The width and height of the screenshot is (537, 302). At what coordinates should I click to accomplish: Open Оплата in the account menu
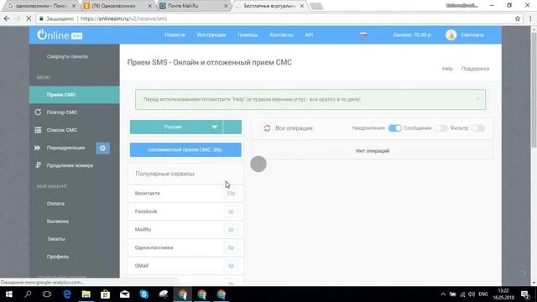coord(55,203)
